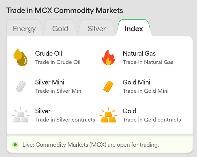
Task: Click the 'Trade in Gold contracts' text
Action: (x=152, y=120)
